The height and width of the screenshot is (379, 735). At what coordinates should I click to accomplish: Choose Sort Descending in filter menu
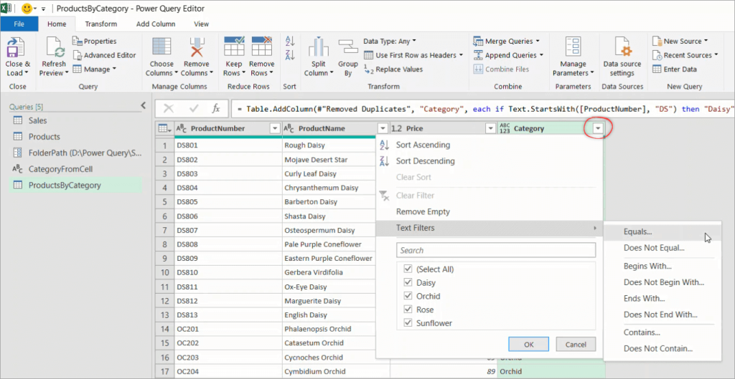tap(425, 161)
